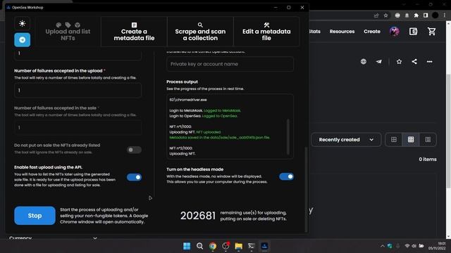Click the taskbar clock and date

437,246
